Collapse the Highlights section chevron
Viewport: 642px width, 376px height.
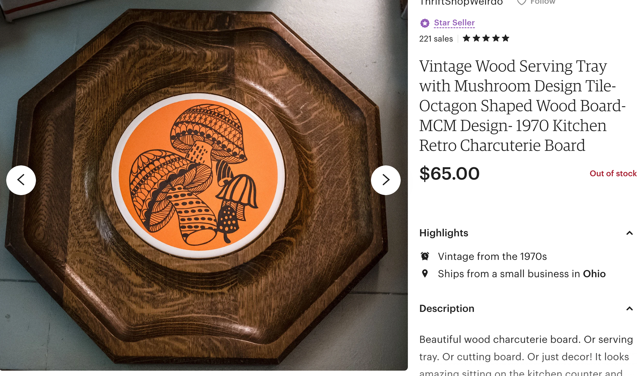point(629,233)
